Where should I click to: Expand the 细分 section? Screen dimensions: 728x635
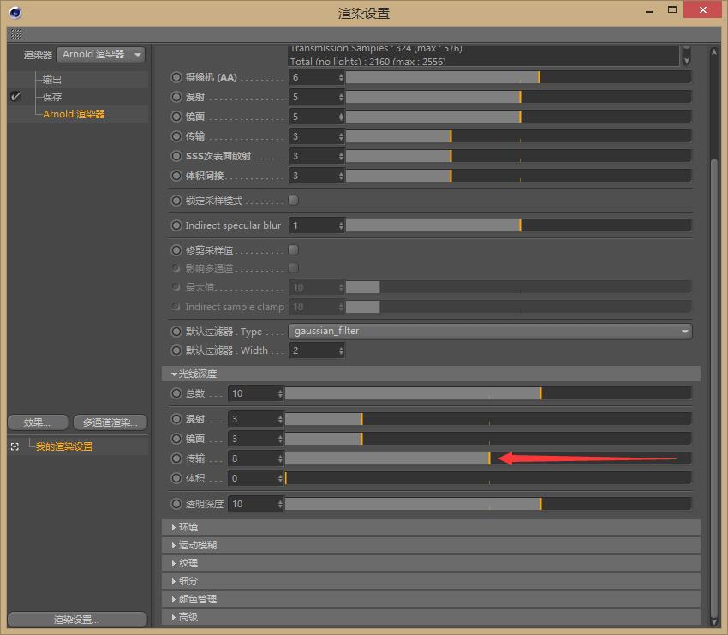[431, 581]
